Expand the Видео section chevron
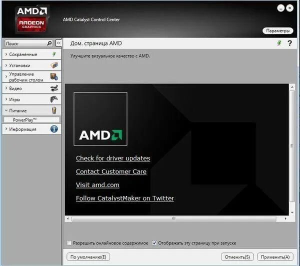The height and width of the screenshot is (266, 300). point(6,88)
